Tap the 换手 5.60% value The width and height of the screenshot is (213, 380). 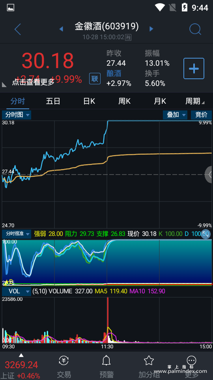pos(155,84)
